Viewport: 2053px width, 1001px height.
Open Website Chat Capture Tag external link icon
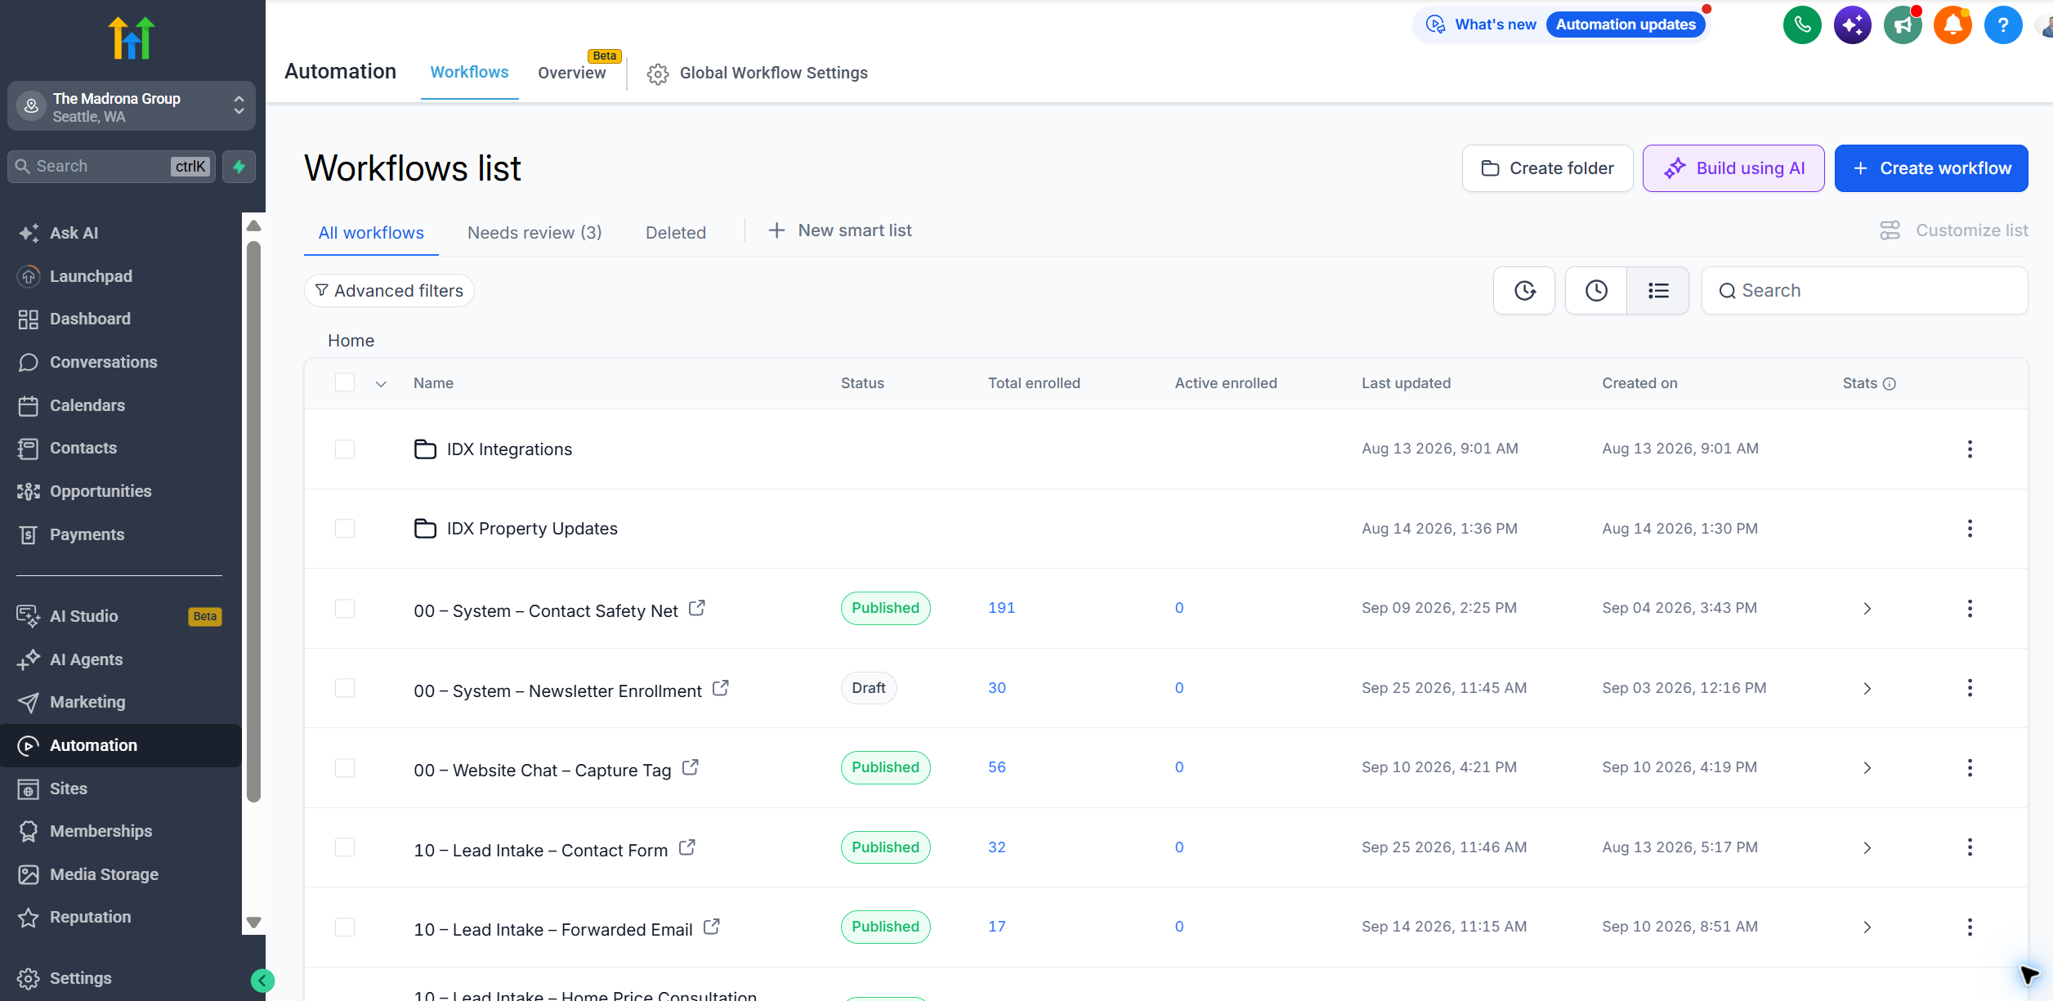coord(690,768)
